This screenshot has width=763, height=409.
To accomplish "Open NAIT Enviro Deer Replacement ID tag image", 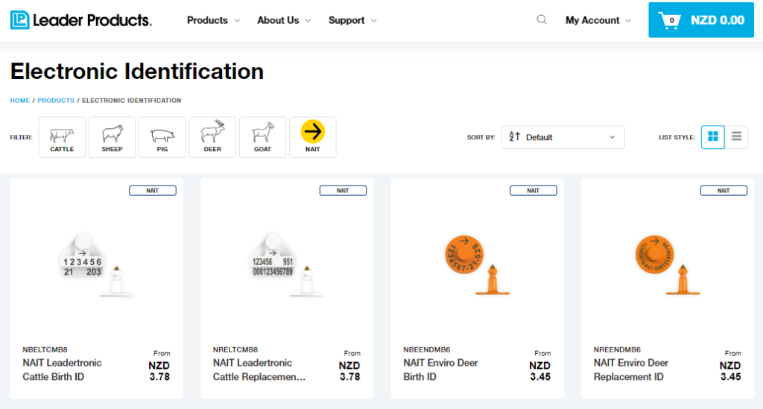I will [667, 265].
